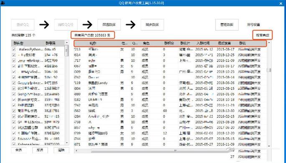Click 反选 below the group list
This screenshot has height=163, width=286.
(40, 150)
